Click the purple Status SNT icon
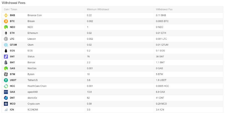Screen dimensions: 225x113 coord(6,57)
